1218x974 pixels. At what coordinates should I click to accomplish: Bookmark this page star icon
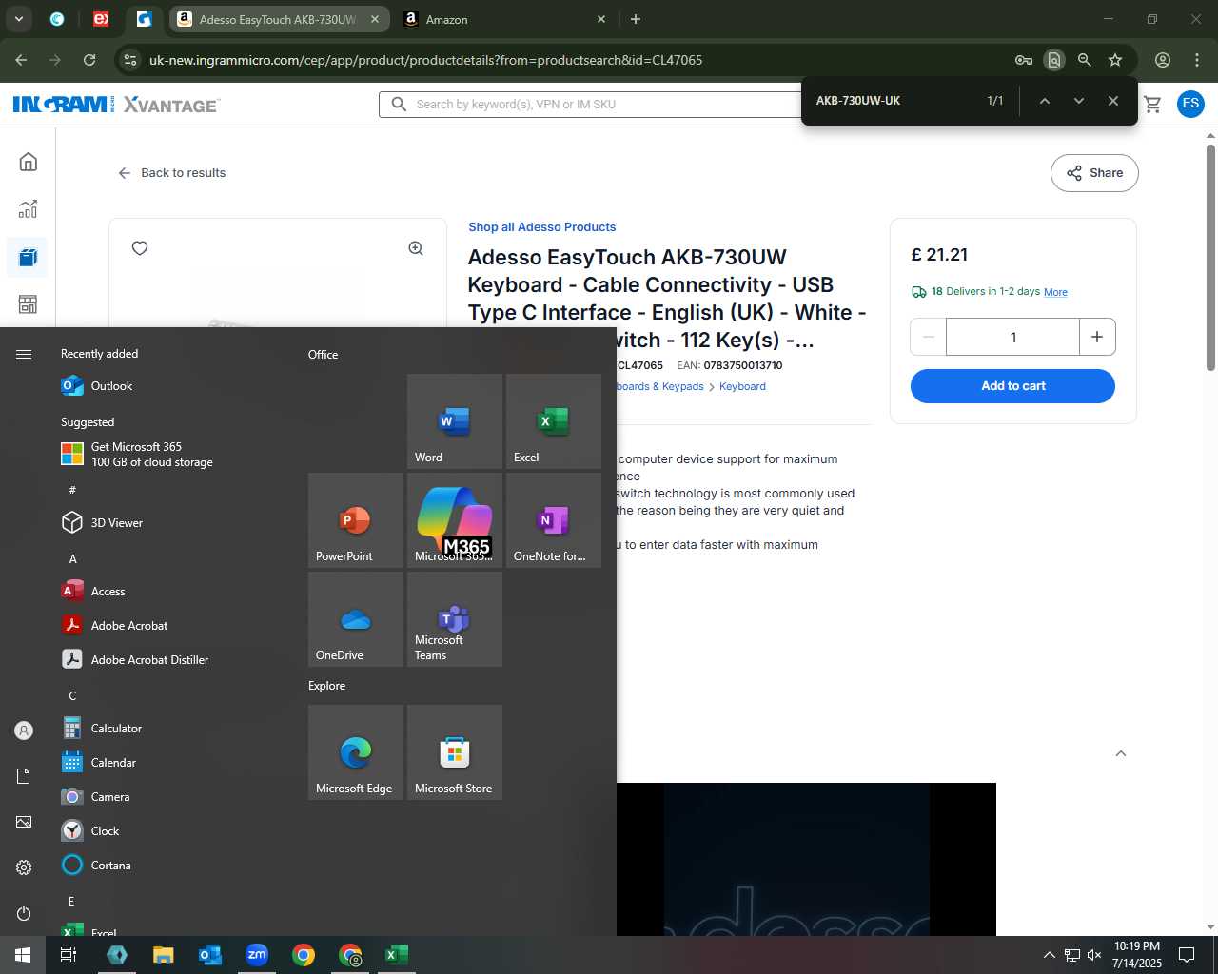pos(1115,60)
